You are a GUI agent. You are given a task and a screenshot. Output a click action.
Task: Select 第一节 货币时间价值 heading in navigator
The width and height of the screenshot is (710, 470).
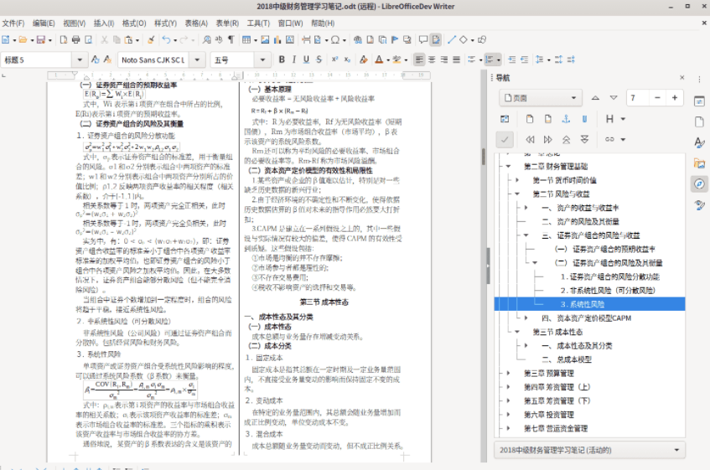tap(565, 179)
